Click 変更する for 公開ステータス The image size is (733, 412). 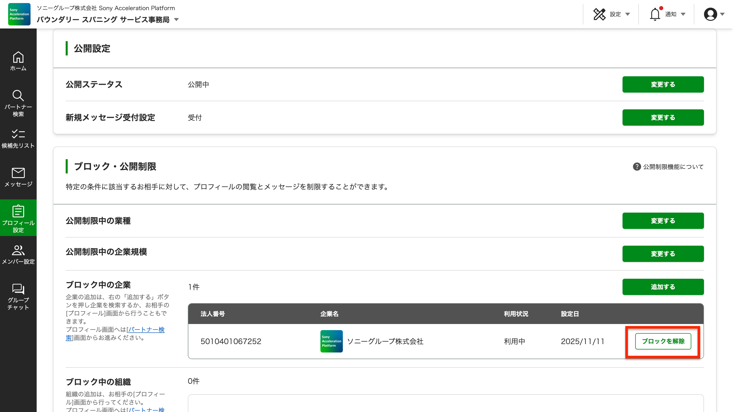(x=663, y=84)
